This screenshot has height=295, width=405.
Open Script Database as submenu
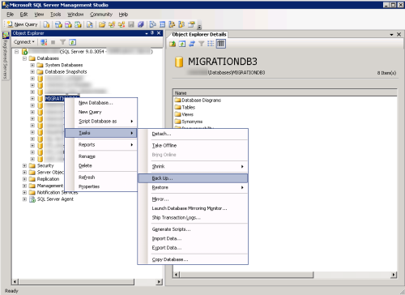coord(101,122)
